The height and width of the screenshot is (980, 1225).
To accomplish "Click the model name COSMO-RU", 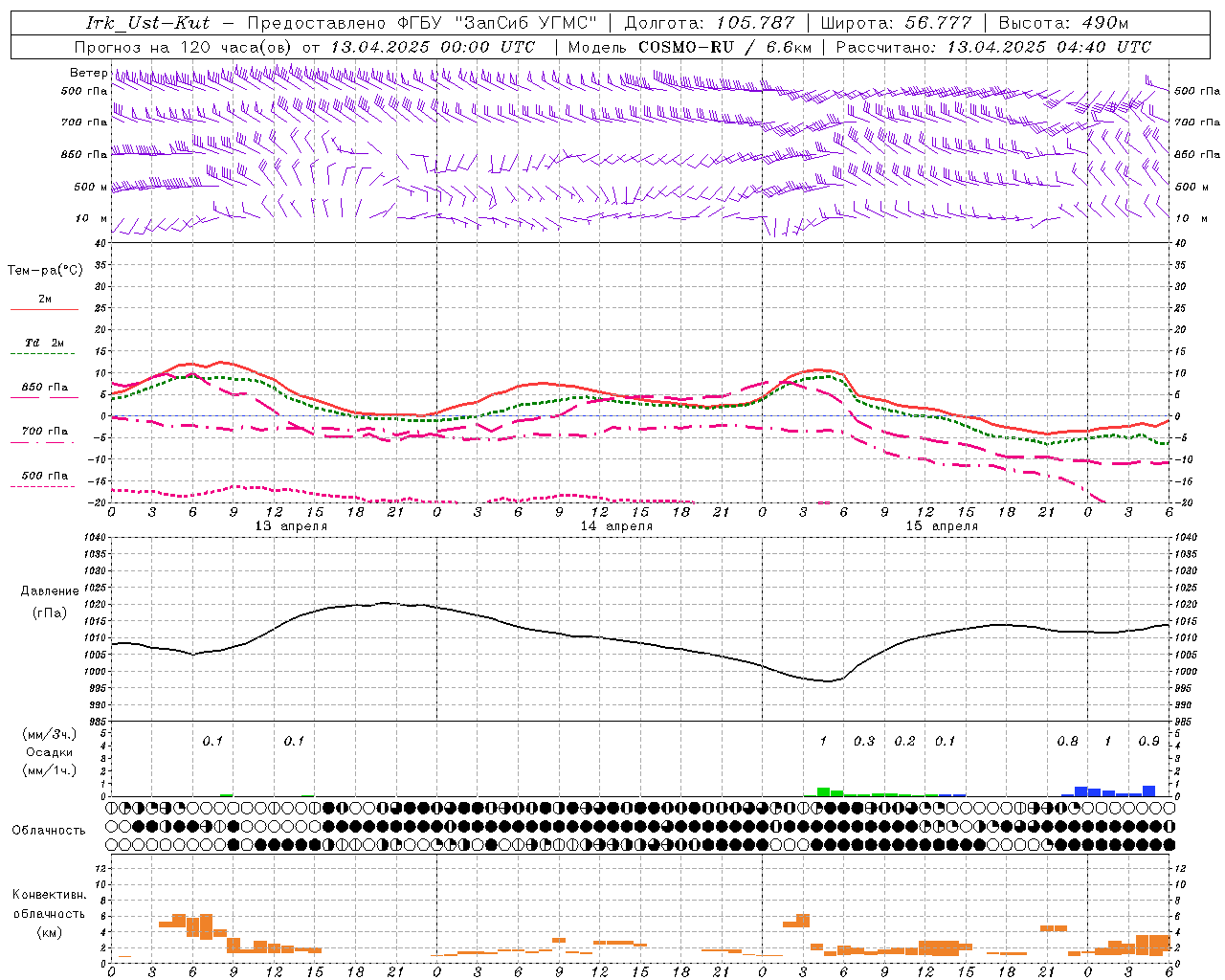I will 686,47.
